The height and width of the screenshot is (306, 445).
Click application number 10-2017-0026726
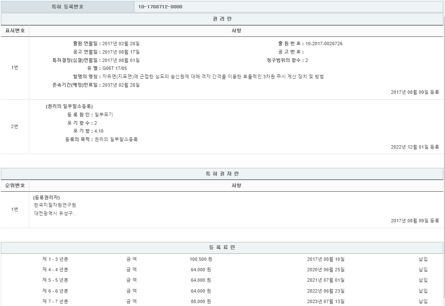click(324, 44)
